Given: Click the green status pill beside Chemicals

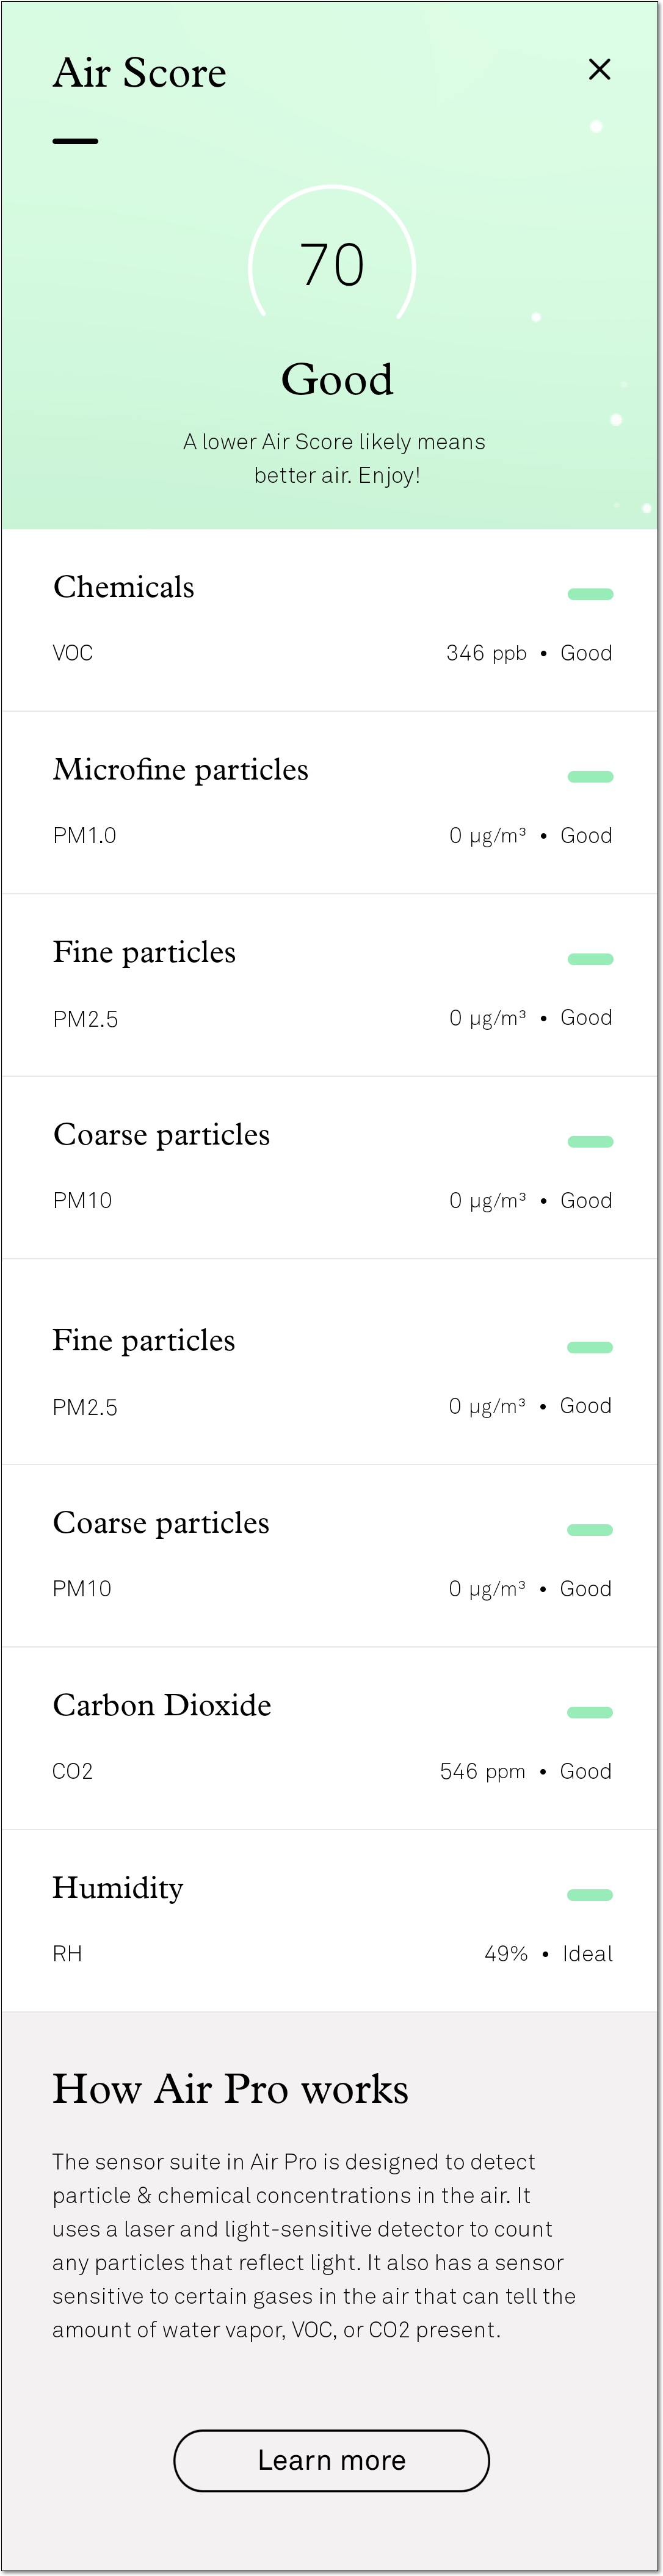Looking at the screenshot, I should 590,593.
